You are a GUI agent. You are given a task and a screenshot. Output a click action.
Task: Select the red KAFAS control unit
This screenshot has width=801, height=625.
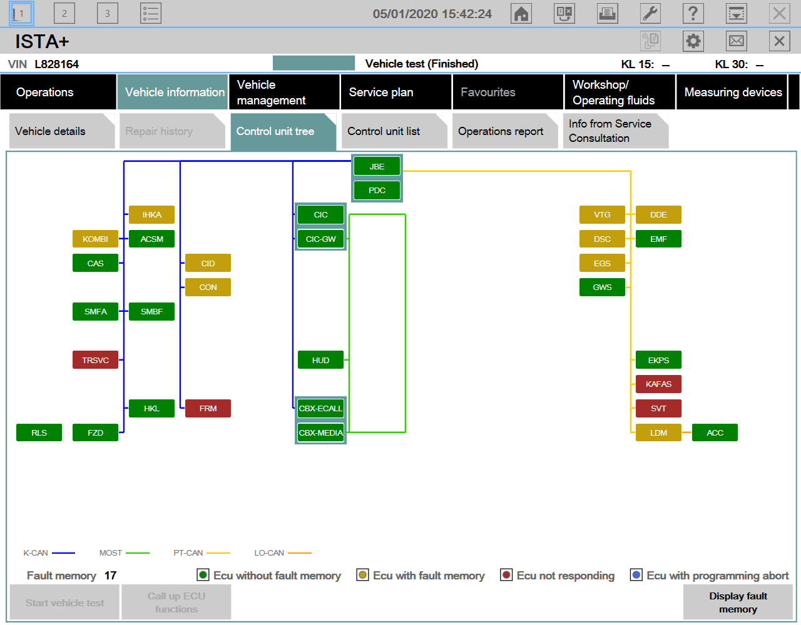[x=658, y=384]
